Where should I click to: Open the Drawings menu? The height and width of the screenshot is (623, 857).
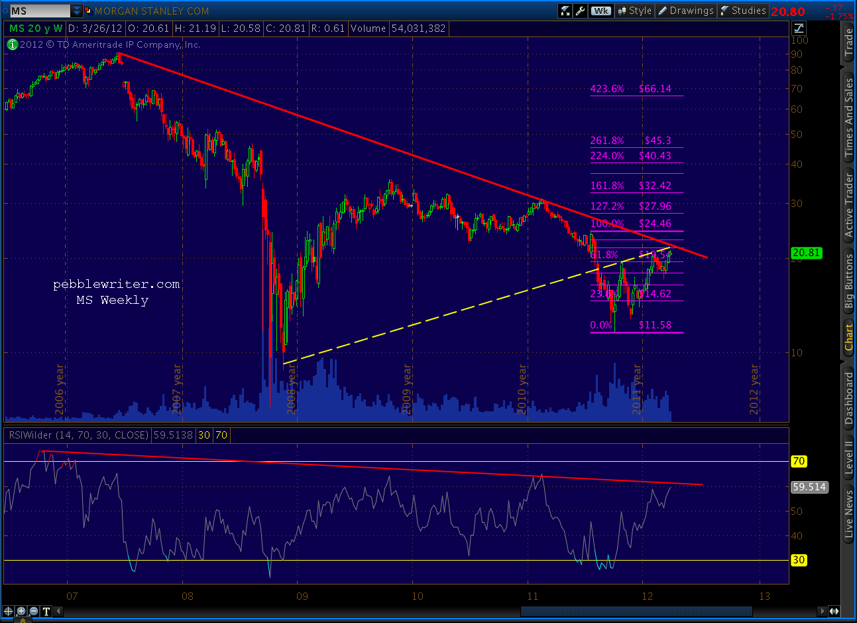pyautogui.click(x=686, y=11)
